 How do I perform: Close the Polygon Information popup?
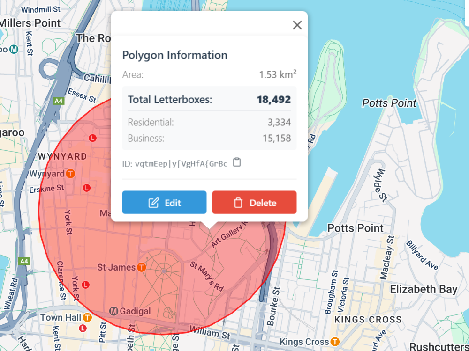[297, 25]
